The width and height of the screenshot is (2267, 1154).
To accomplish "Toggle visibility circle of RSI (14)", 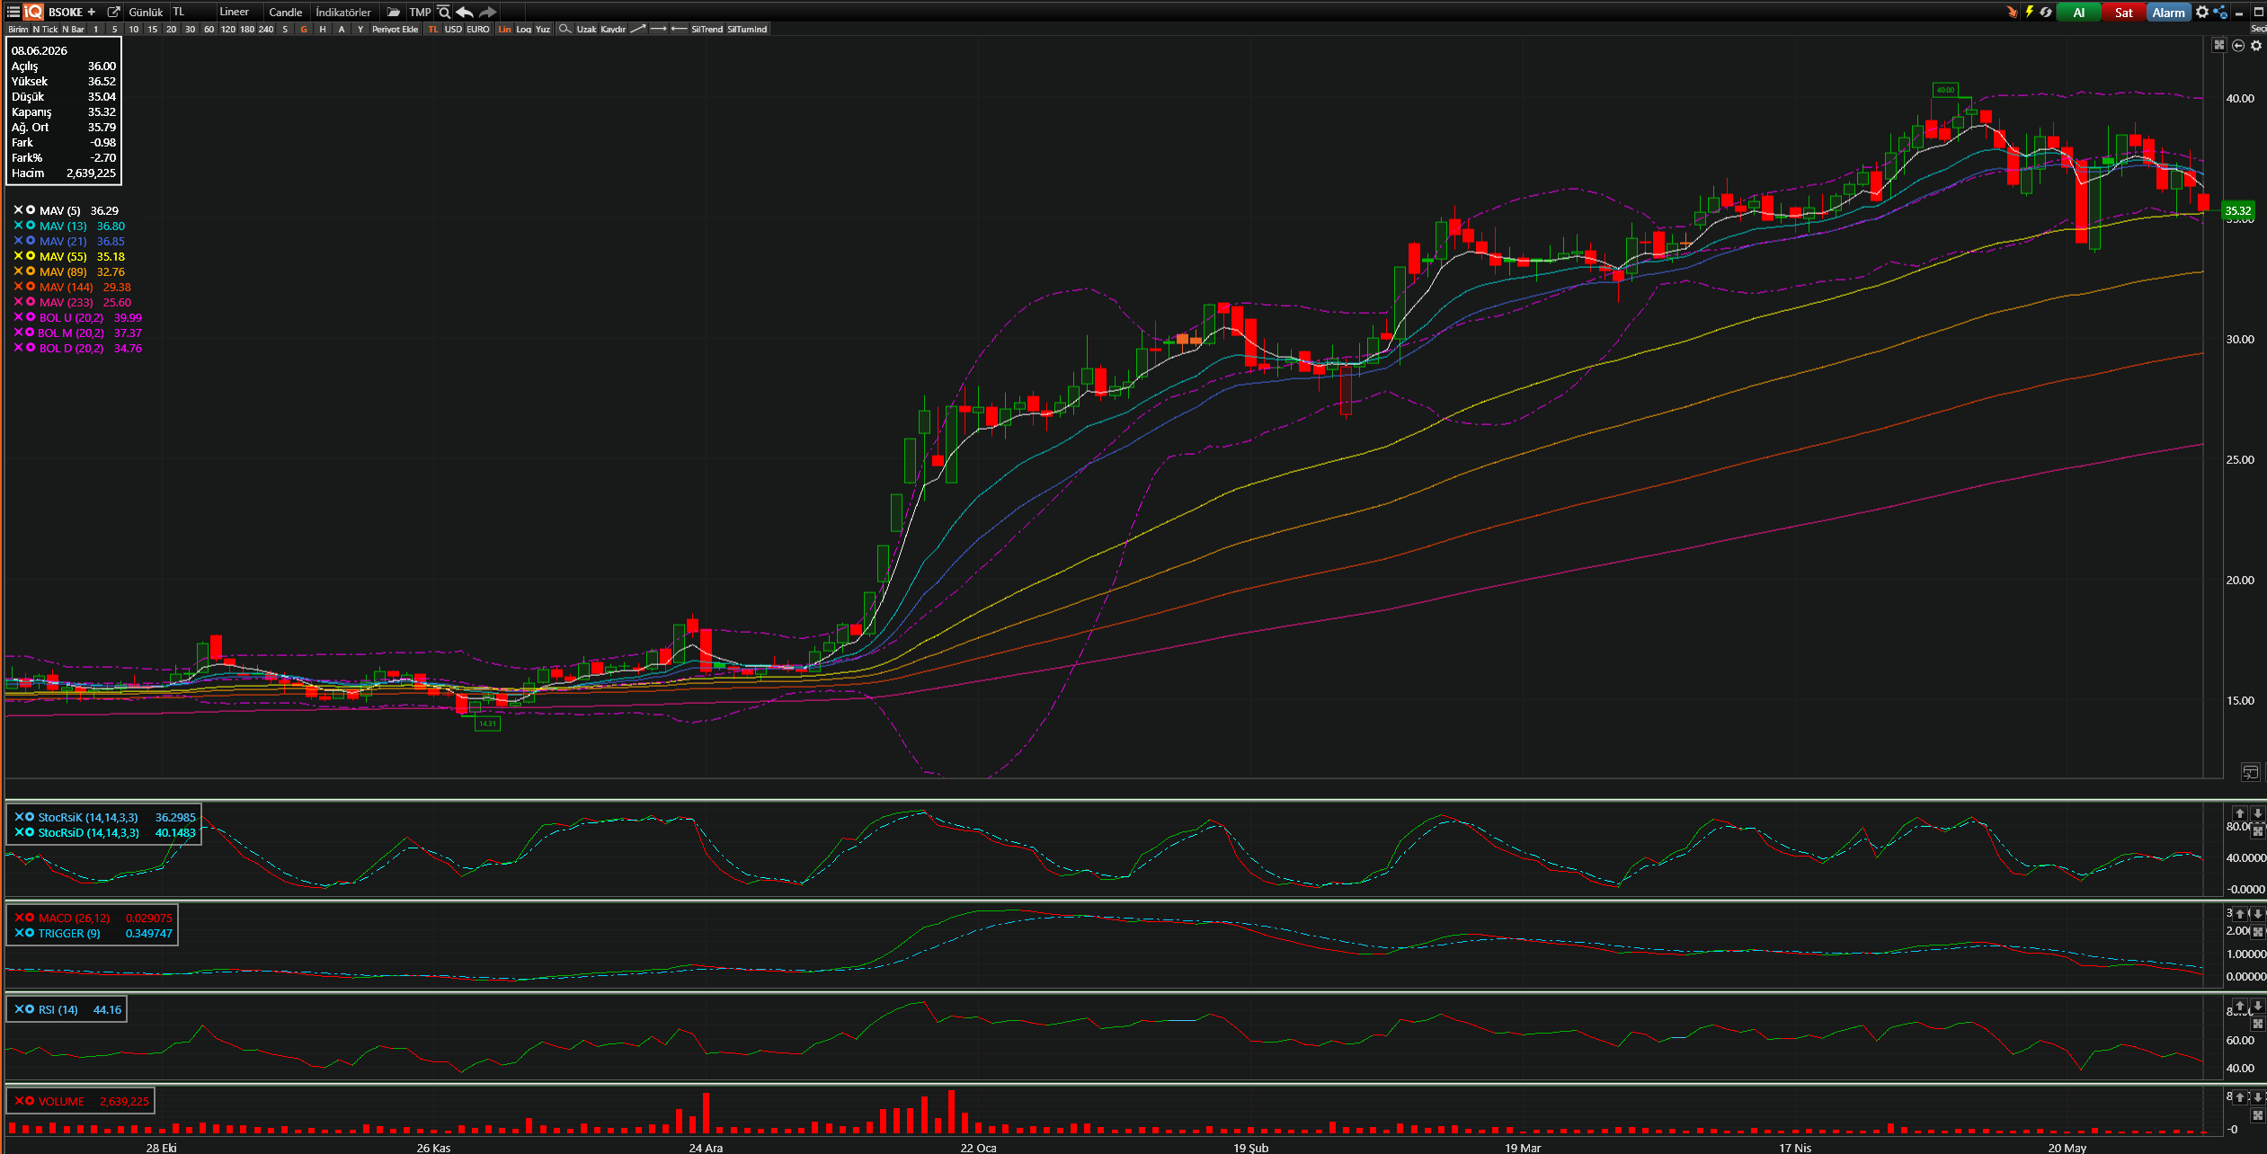I will pos(30,1008).
